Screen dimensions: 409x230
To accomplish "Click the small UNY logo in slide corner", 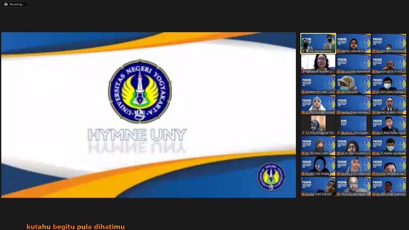I will click(x=271, y=176).
